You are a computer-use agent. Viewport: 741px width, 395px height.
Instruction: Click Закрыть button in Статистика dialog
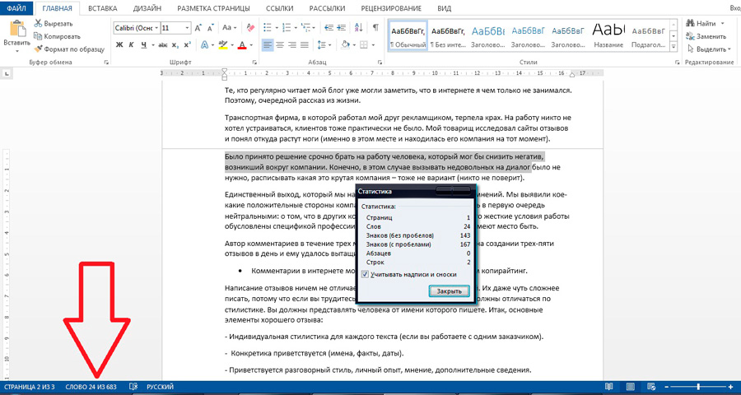pyautogui.click(x=449, y=291)
